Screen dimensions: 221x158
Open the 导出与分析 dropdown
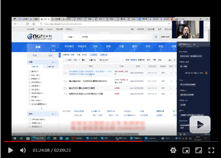104,60
